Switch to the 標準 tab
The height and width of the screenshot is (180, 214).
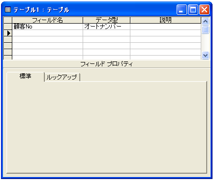coord(26,76)
